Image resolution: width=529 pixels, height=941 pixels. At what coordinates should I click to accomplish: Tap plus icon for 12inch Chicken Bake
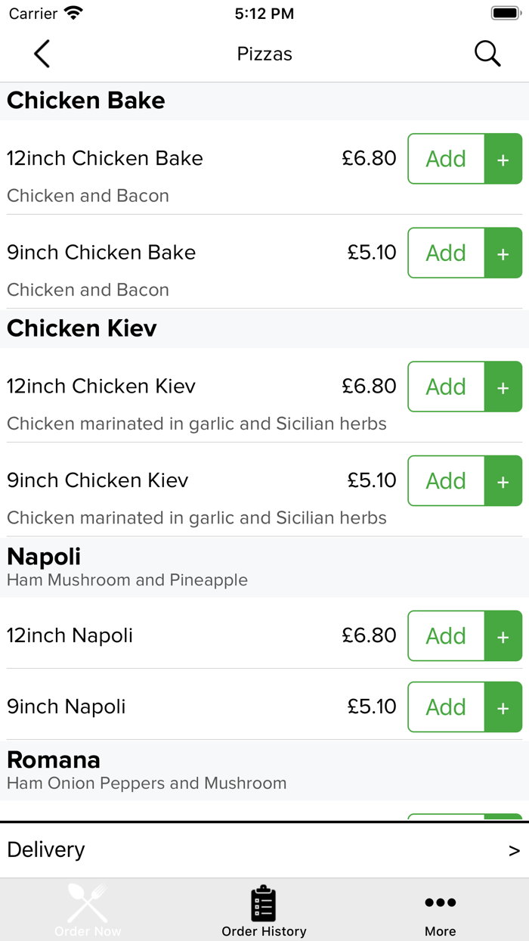tap(503, 159)
